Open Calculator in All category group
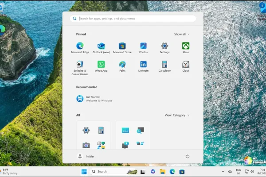The width and height of the screenshot is (266, 177). click(x=101, y=131)
